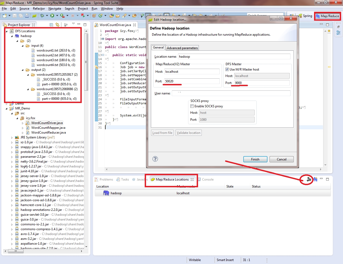Click the DFS Master Port field
Viewport: 343px width, 264px height.
point(262,83)
